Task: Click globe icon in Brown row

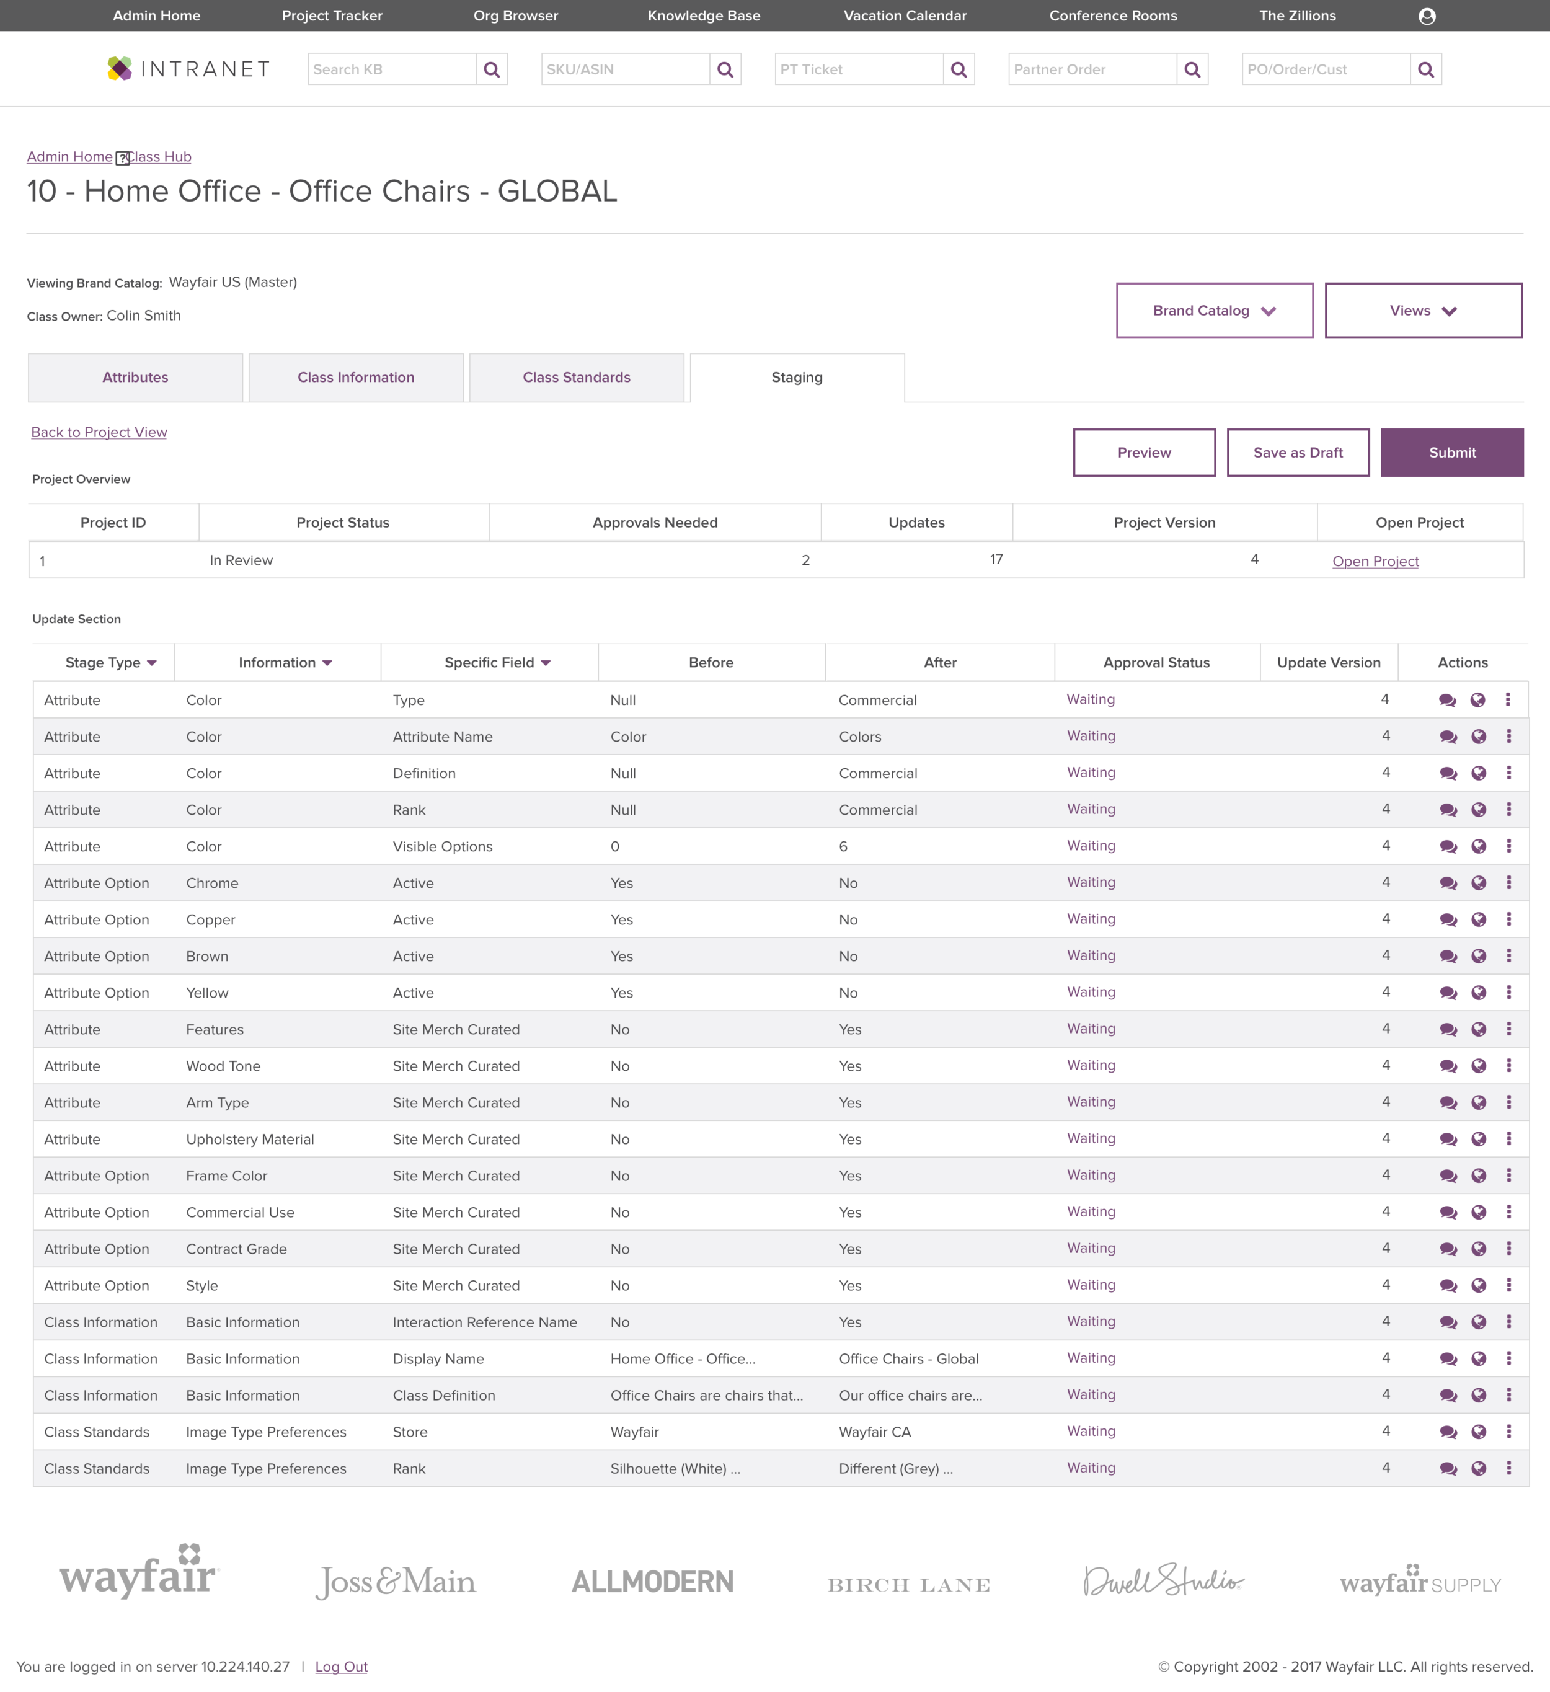Action: coord(1479,956)
